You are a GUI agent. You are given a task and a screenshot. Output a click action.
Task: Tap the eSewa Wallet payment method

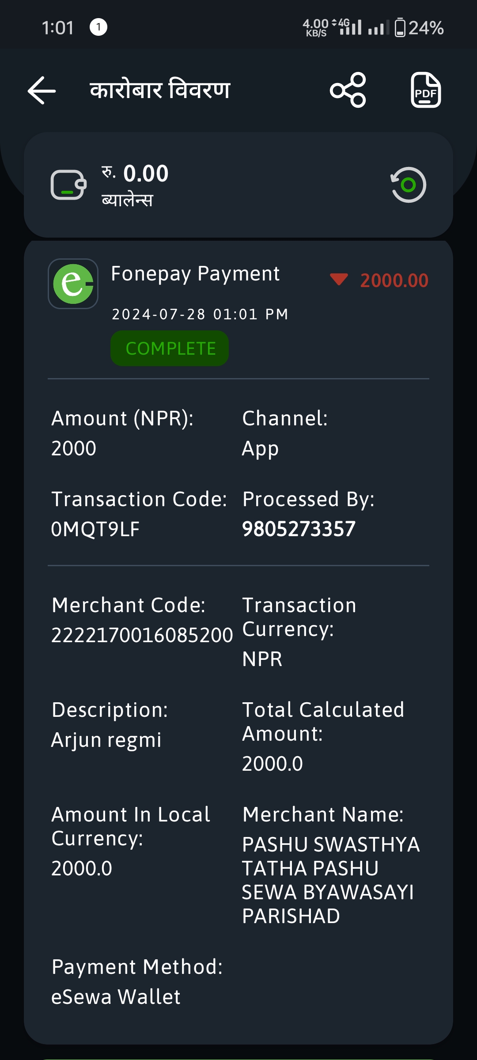(x=116, y=997)
